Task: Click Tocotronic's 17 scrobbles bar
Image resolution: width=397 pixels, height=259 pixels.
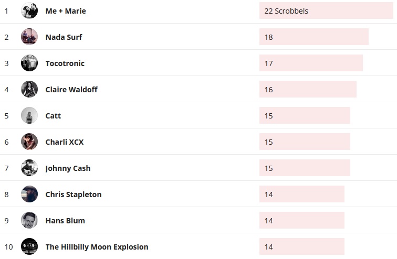Action: [310, 63]
